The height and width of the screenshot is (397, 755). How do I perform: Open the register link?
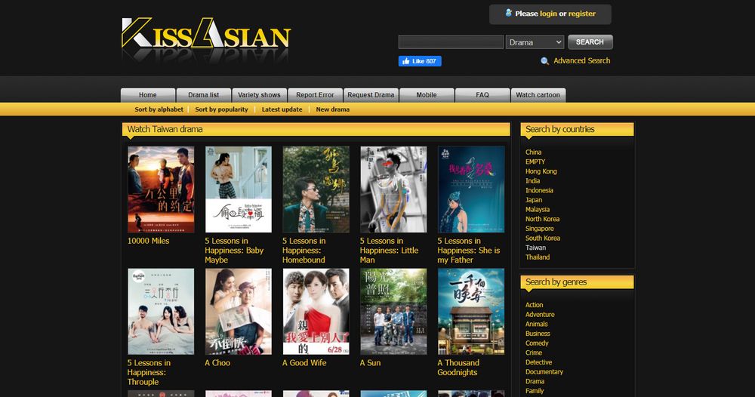(581, 14)
